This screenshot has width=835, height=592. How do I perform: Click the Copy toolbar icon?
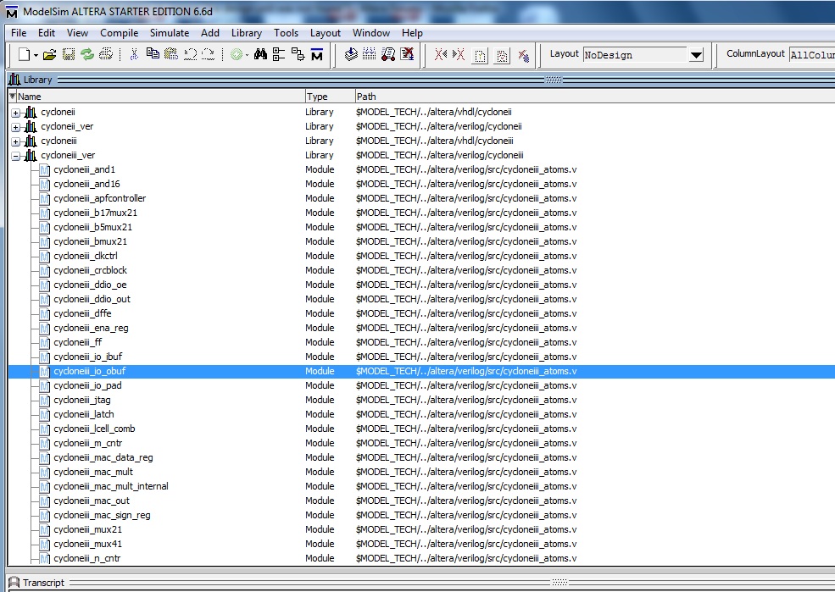point(153,53)
